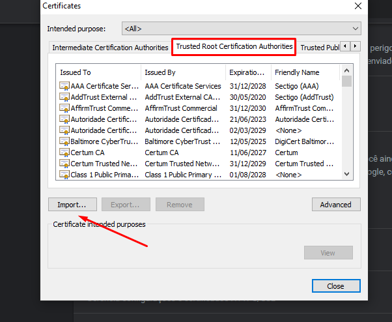The height and width of the screenshot is (322, 392).
Task: Click the Remove button
Action: (180, 205)
